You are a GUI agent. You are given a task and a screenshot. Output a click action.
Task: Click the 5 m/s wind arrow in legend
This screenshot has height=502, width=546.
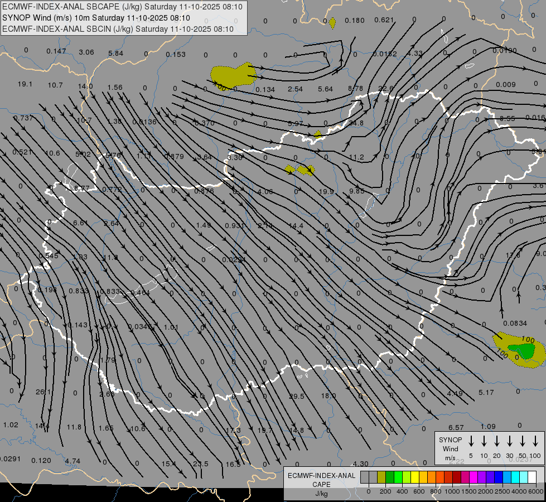[x=471, y=441]
